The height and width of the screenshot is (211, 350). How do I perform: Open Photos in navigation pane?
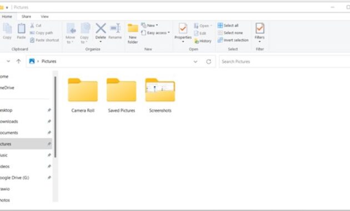coord(5,200)
